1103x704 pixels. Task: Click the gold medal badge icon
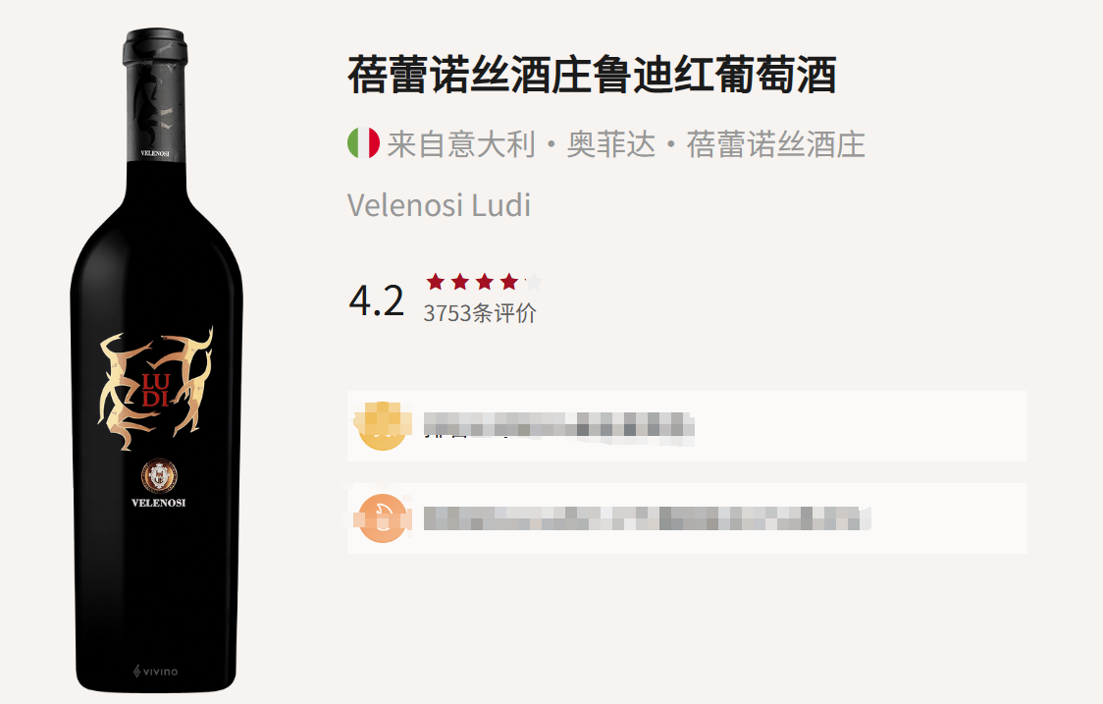click(382, 426)
